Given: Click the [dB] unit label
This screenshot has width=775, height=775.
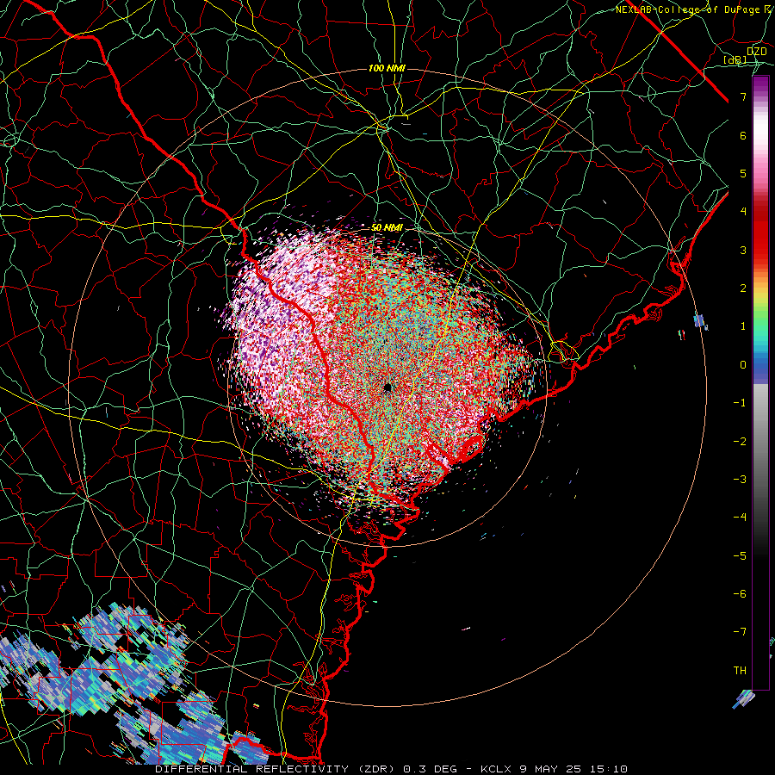Looking at the screenshot, I should [x=735, y=59].
